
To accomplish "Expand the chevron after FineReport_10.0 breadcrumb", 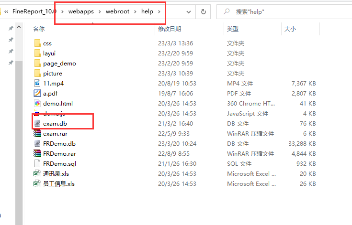I will coord(62,11).
